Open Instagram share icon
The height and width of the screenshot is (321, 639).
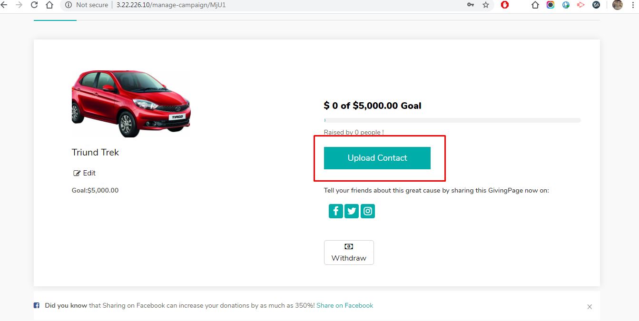tap(367, 211)
